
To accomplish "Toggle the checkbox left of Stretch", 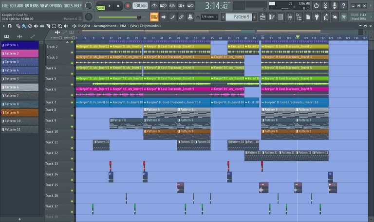I will [x=60, y=38].
